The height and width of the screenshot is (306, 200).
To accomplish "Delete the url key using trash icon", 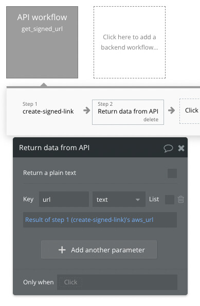I will pos(181,200).
